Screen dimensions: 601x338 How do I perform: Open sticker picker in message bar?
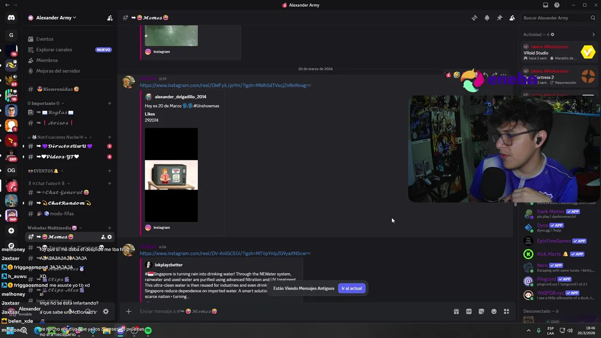click(481, 311)
